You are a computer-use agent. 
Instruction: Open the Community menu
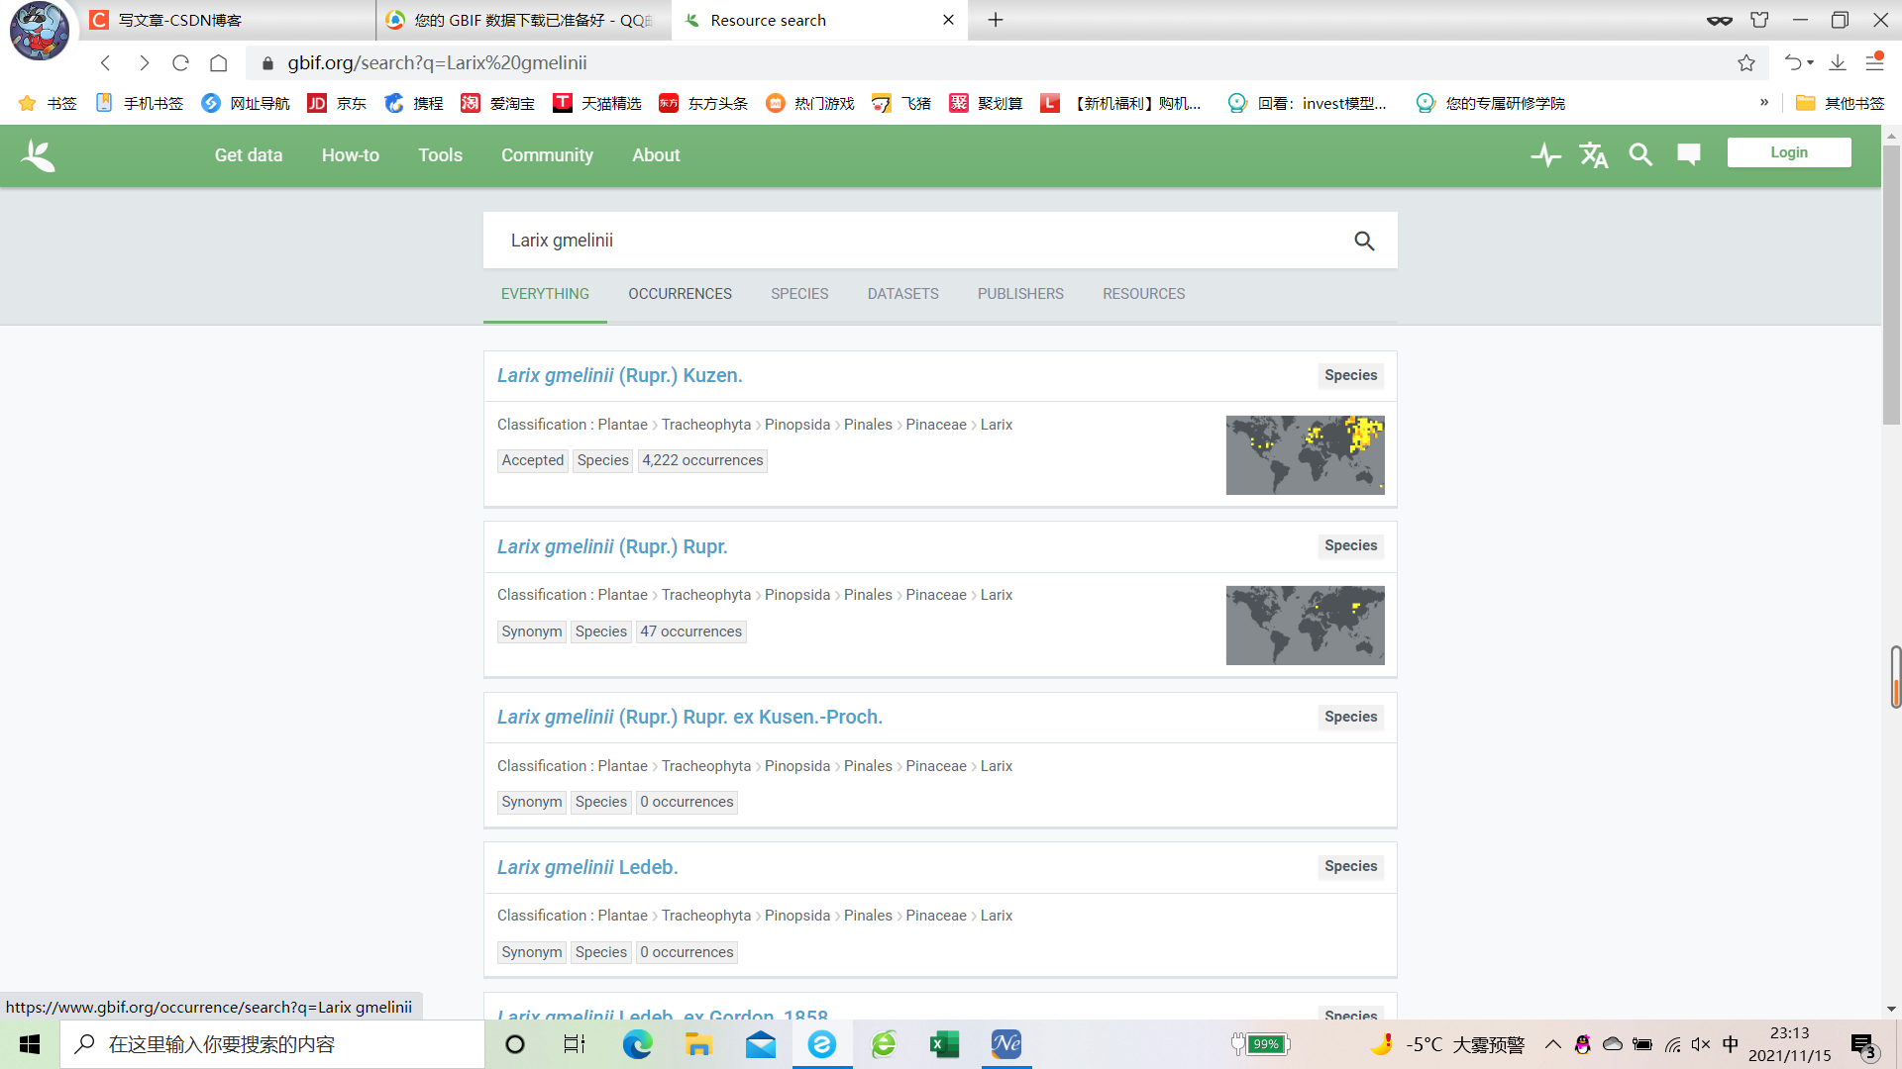click(547, 155)
